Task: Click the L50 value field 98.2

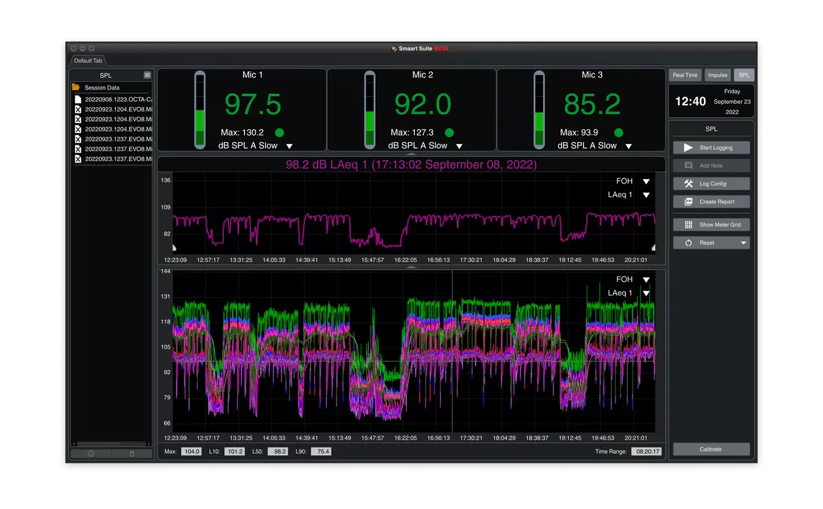Action: coord(278,451)
